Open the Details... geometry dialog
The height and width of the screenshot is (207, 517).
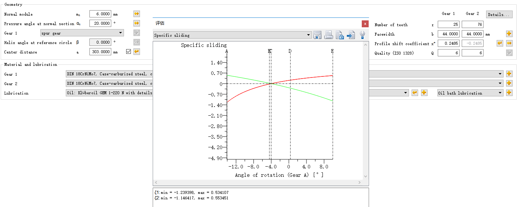tap(499, 15)
